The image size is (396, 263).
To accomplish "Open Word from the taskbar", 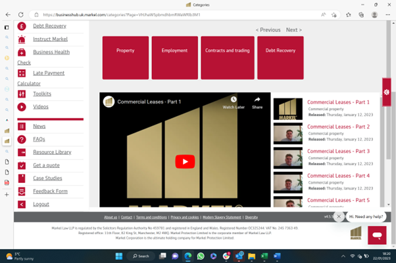I will coord(277,256).
